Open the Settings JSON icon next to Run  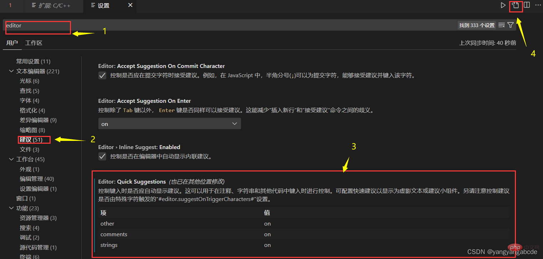point(516,6)
